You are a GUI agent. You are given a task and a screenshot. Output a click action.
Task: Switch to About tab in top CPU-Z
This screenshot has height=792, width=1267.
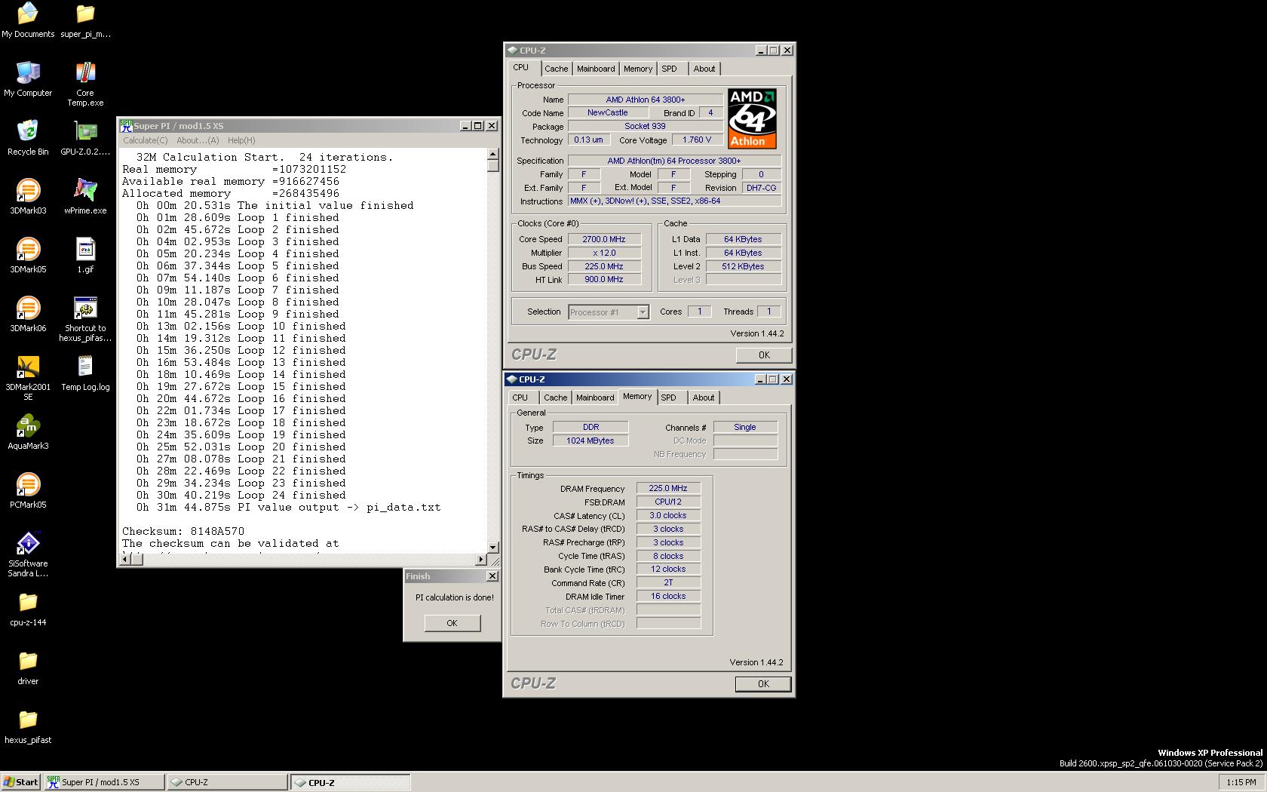704,69
